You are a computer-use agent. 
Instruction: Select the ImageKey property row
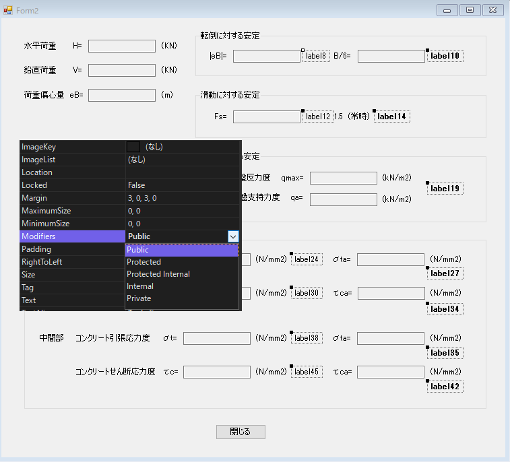(x=131, y=147)
